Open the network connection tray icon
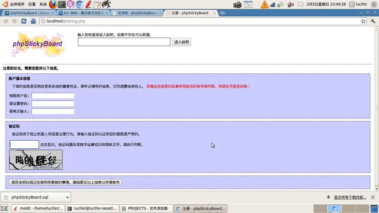This screenshot has width=379, height=213. (x=281, y=4)
